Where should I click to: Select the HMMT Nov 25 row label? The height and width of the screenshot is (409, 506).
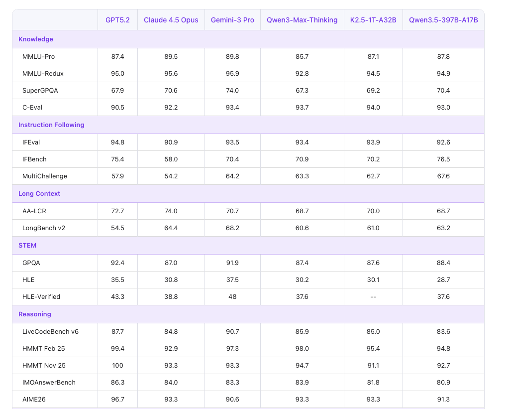44,366
